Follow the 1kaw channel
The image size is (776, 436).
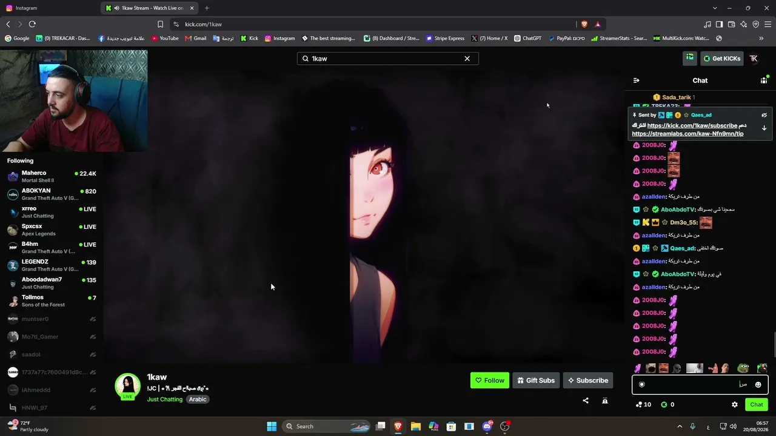(x=490, y=380)
